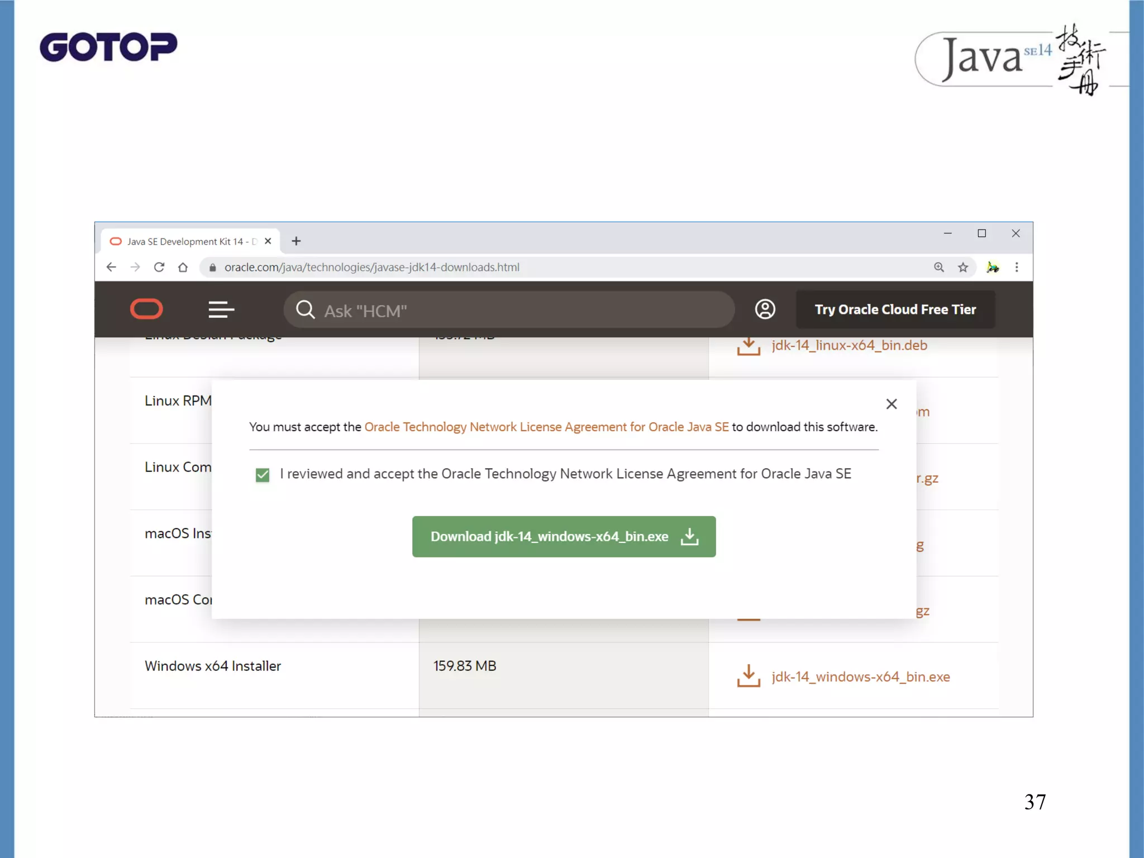
Task: Close the license agreement dialog
Action: (892, 404)
